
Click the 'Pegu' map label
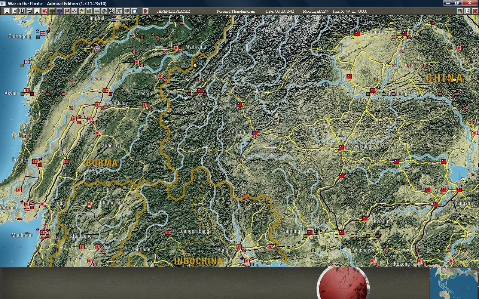tap(57, 203)
